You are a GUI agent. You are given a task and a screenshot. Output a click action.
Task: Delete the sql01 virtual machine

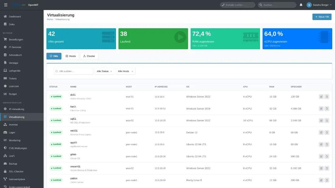(x=327, y=121)
